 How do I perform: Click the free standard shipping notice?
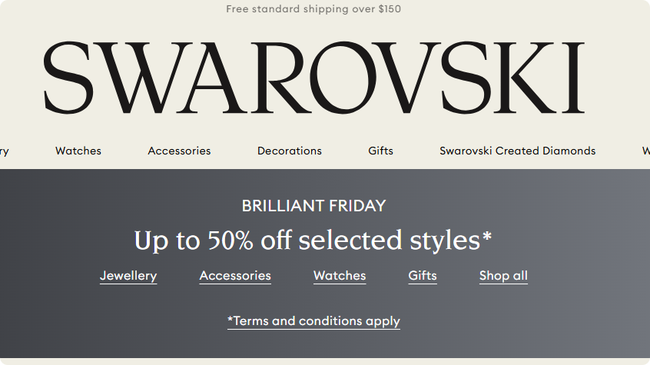click(x=313, y=9)
